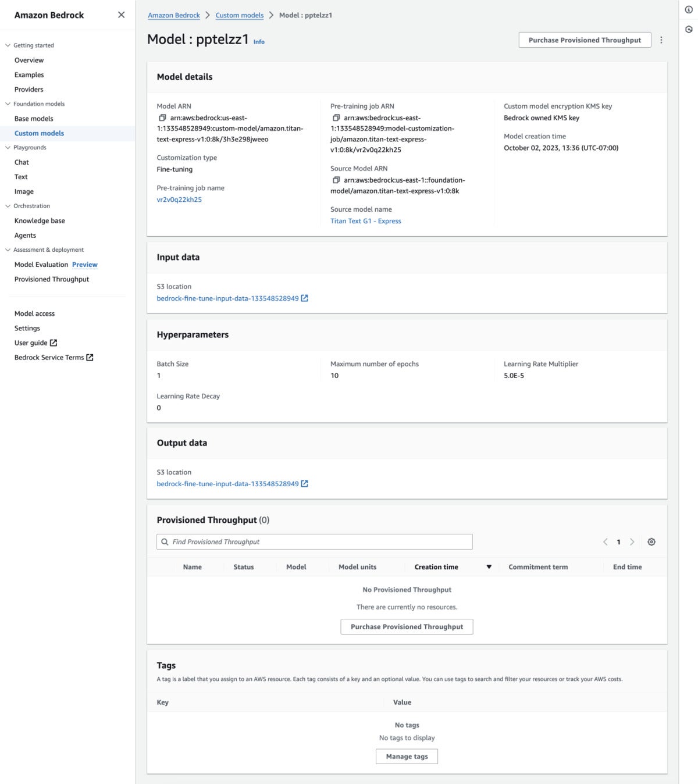Collapse the Foundation models section
Screen dimensions: 698x784
point(8,104)
